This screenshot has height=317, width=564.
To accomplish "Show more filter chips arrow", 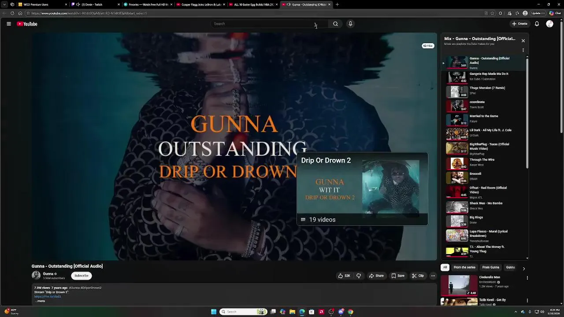I will pos(523,268).
